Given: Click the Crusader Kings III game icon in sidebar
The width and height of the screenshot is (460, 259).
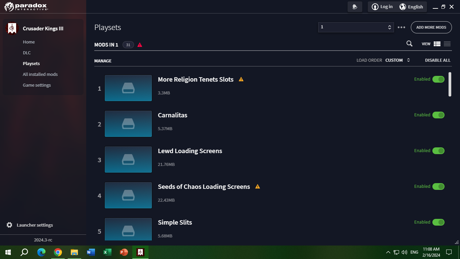Looking at the screenshot, I should (x=12, y=28).
